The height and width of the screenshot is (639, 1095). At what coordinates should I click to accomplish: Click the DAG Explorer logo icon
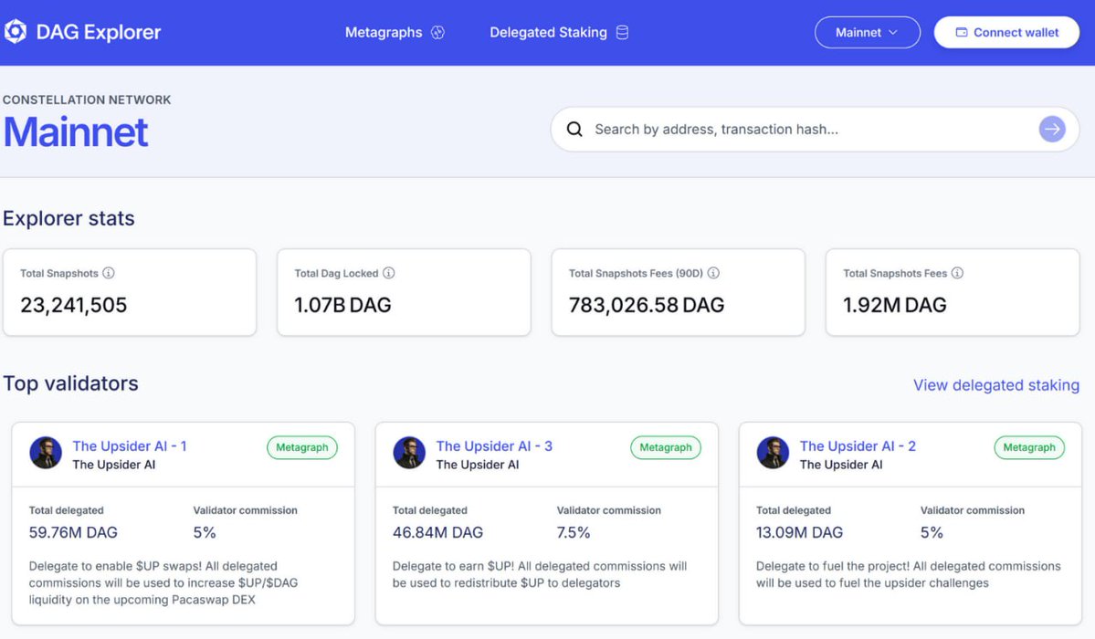[15, 30]
